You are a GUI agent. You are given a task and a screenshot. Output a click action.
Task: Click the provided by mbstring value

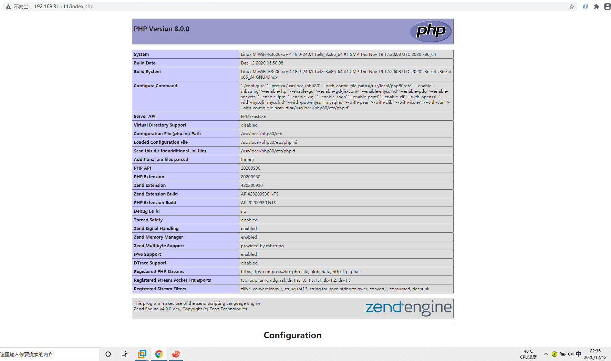pyautogui.click(x=262, y=246)
